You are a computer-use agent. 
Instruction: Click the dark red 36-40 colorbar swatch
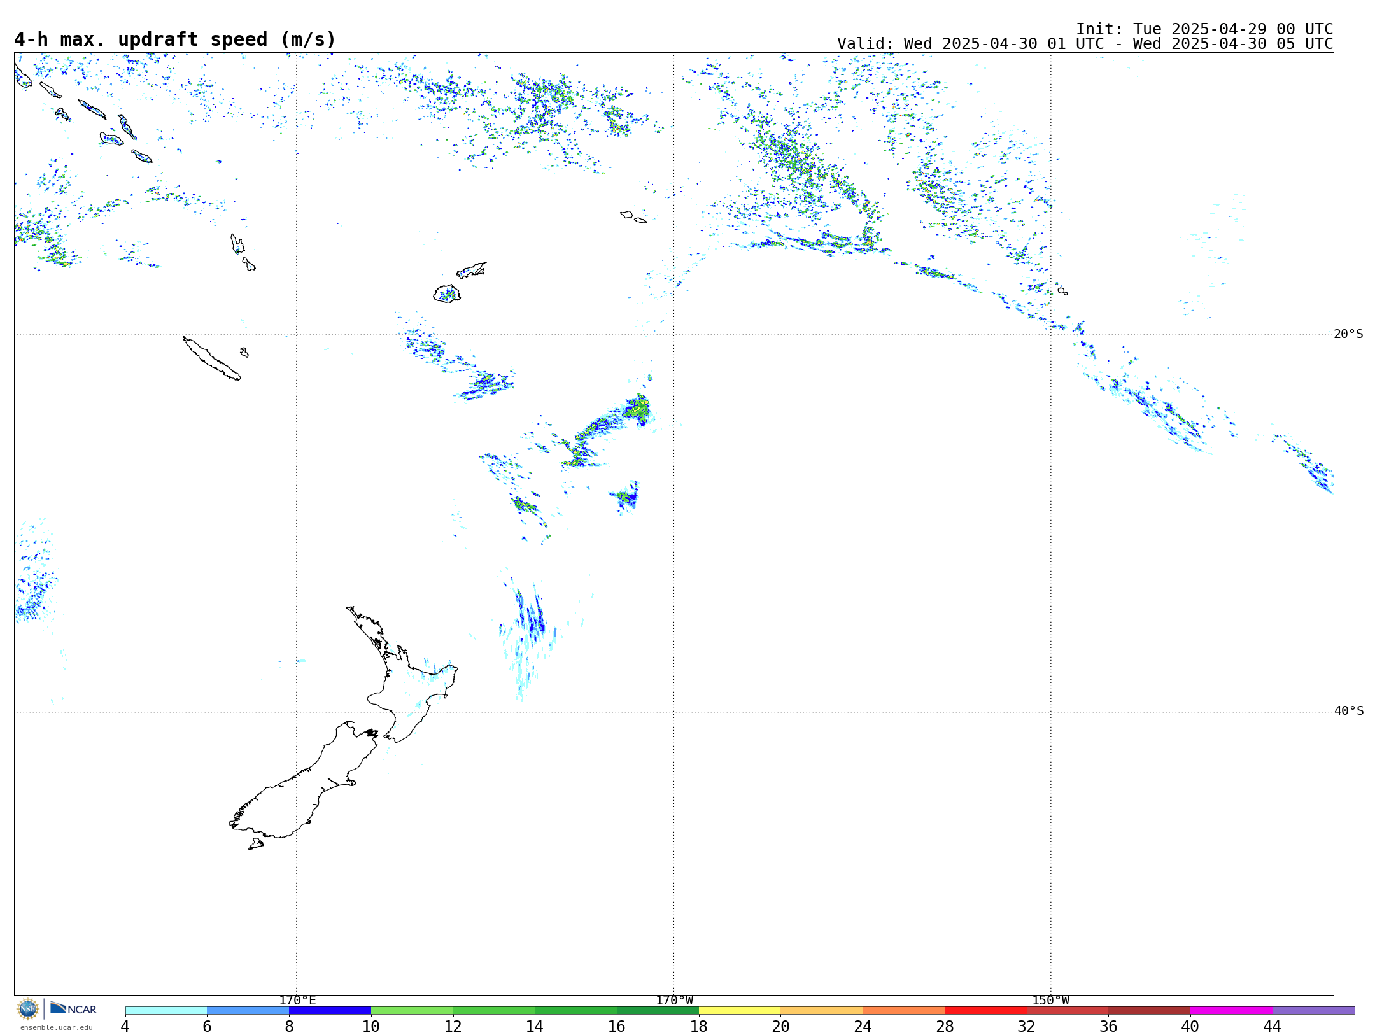(x=1150, y=1011)
